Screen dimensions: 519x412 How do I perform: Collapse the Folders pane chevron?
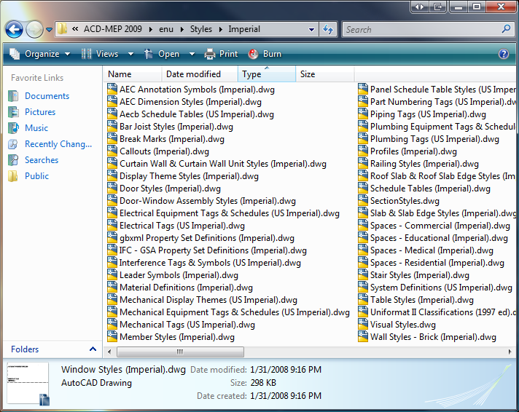point(93,349)
